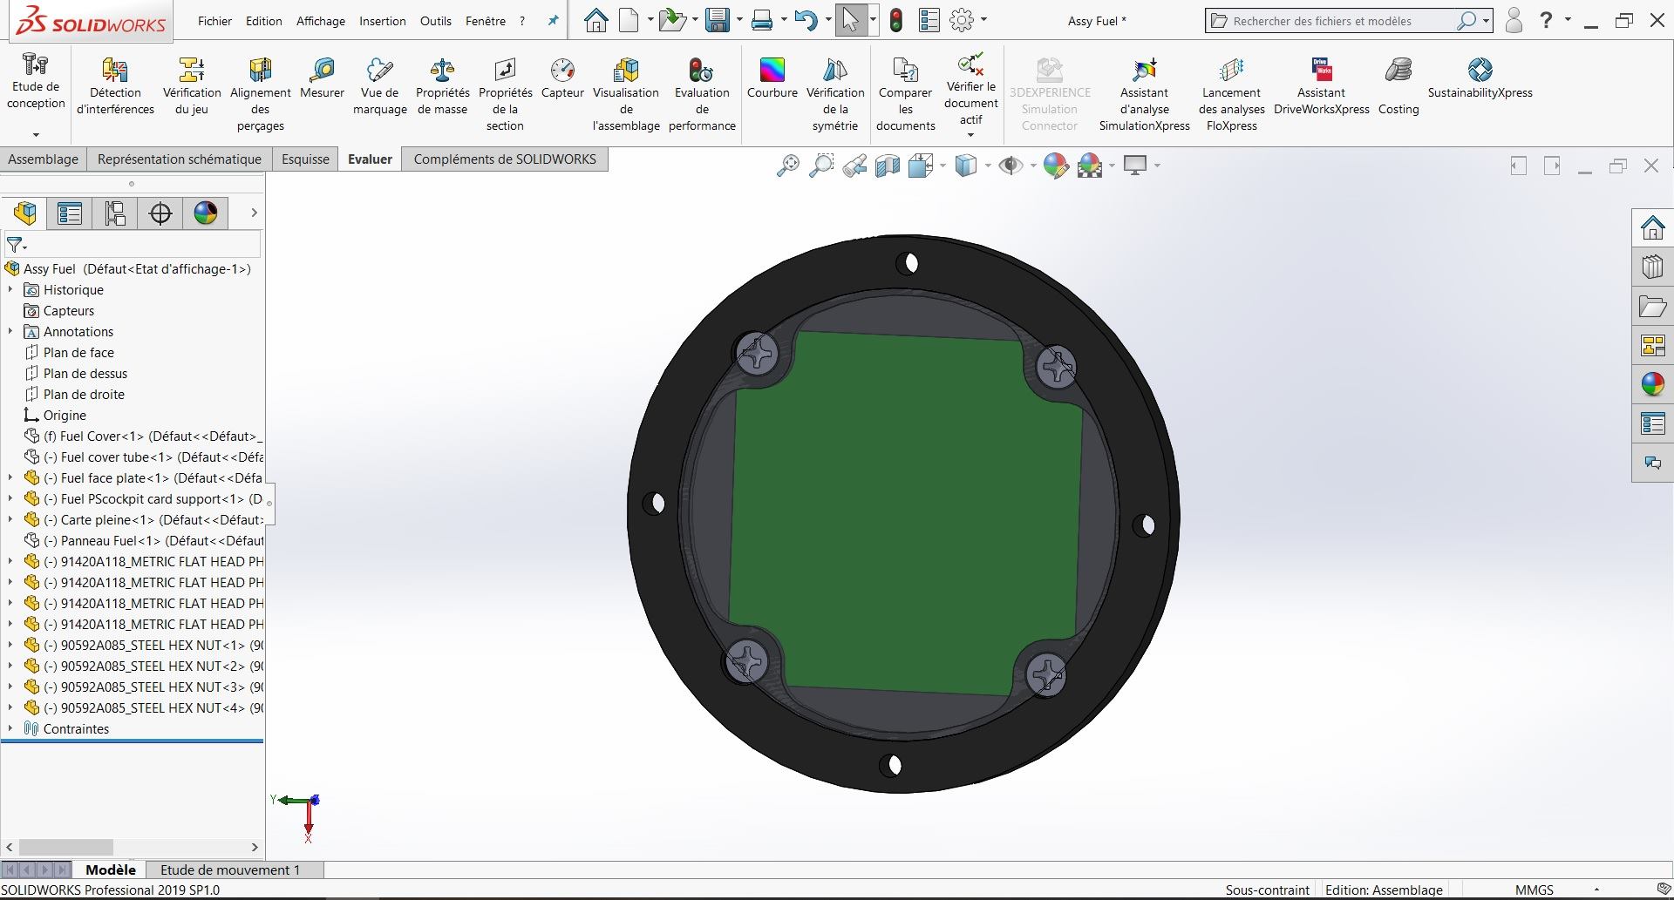Viewport: 1674px width, 900px height.
Task: Expand Vérifier le document actif dropdown
Action: point(970,134)
